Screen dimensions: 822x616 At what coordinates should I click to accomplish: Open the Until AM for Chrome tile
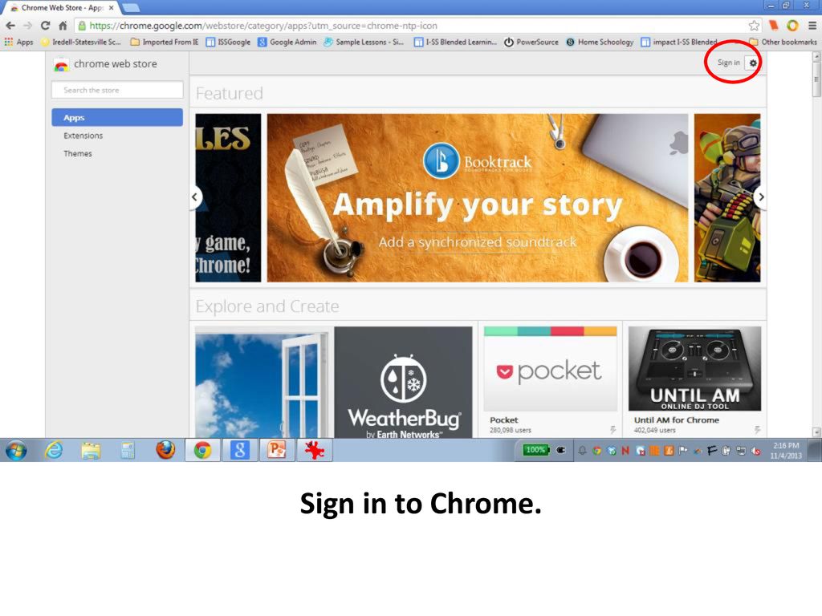pyautogui.click(x=694, y=381)
